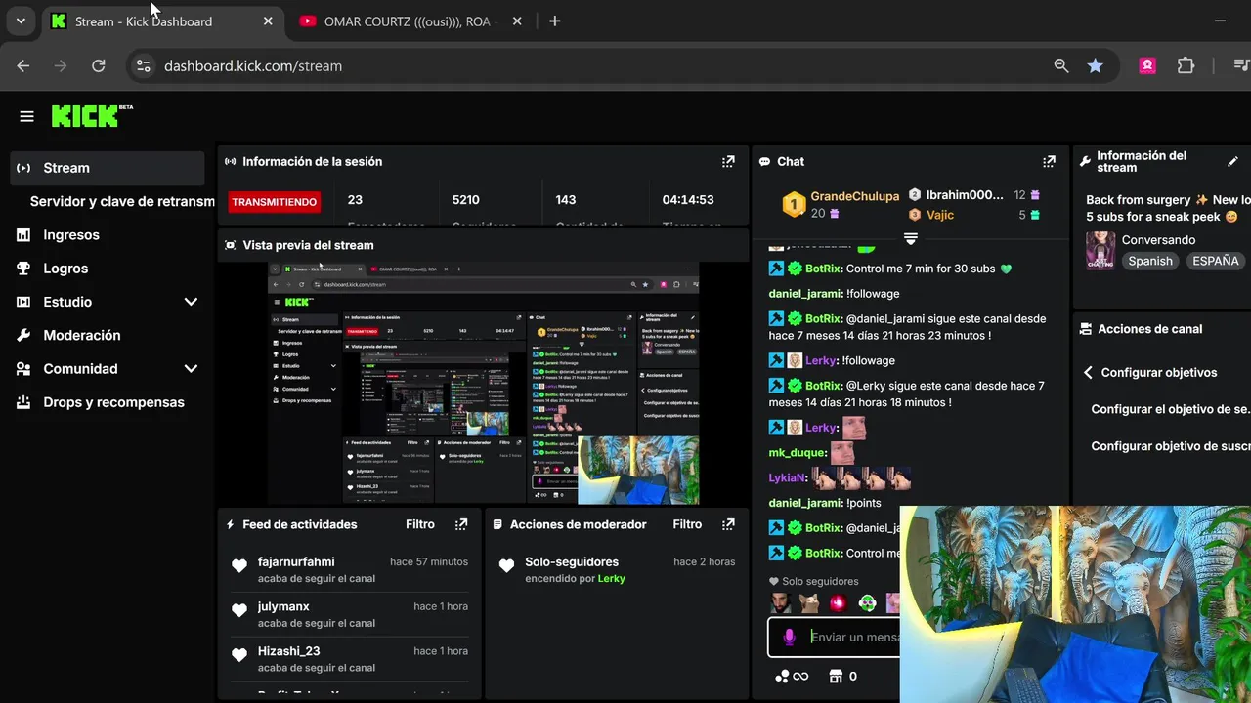Open Configurar objetivo de suscripciones
The width and height of the screenshot is (1251, 703).
pyautogui.click(x=1170, y=446)
